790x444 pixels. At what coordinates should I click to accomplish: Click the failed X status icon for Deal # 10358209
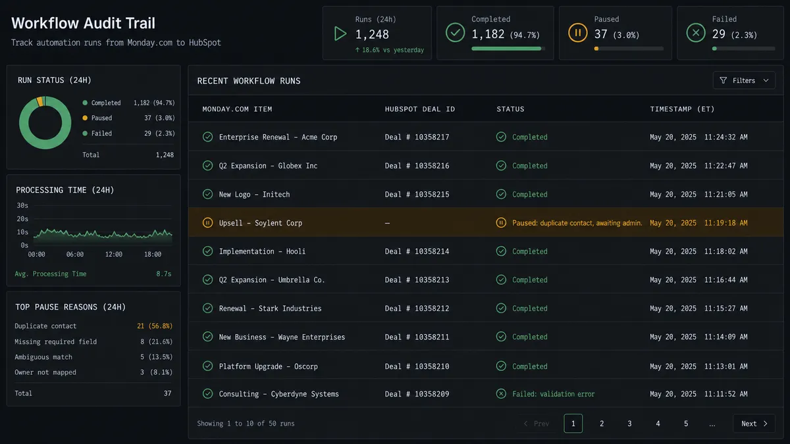coord(501,394)
